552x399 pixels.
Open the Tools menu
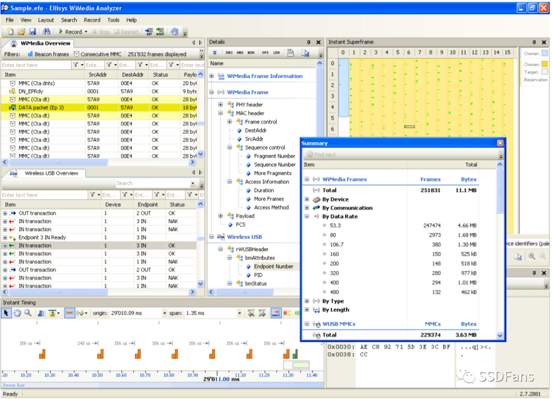pyautogui.click(x=113, y=20)
